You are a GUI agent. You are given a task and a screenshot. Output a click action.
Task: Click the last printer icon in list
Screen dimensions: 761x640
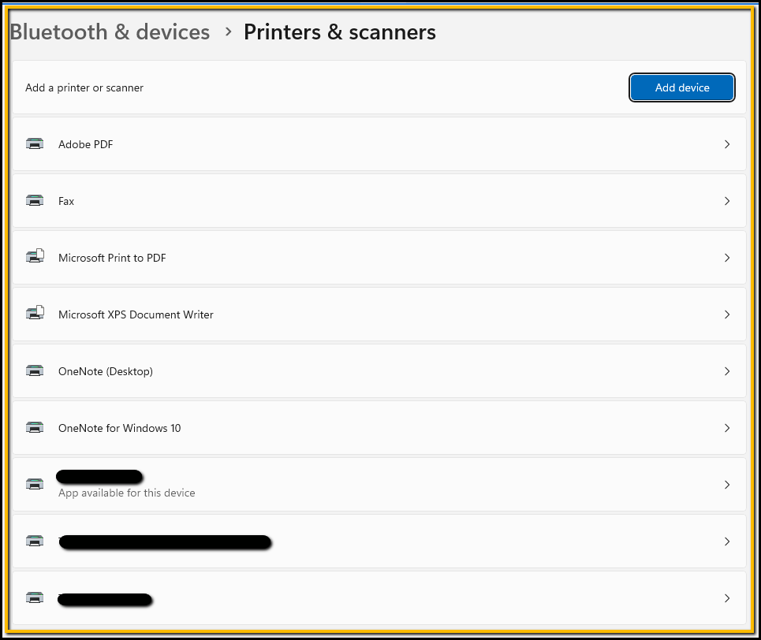pos(35,598)
